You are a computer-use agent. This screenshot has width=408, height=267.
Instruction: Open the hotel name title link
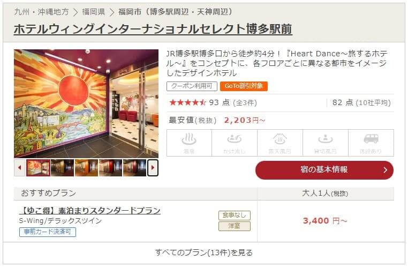point(153,29)
